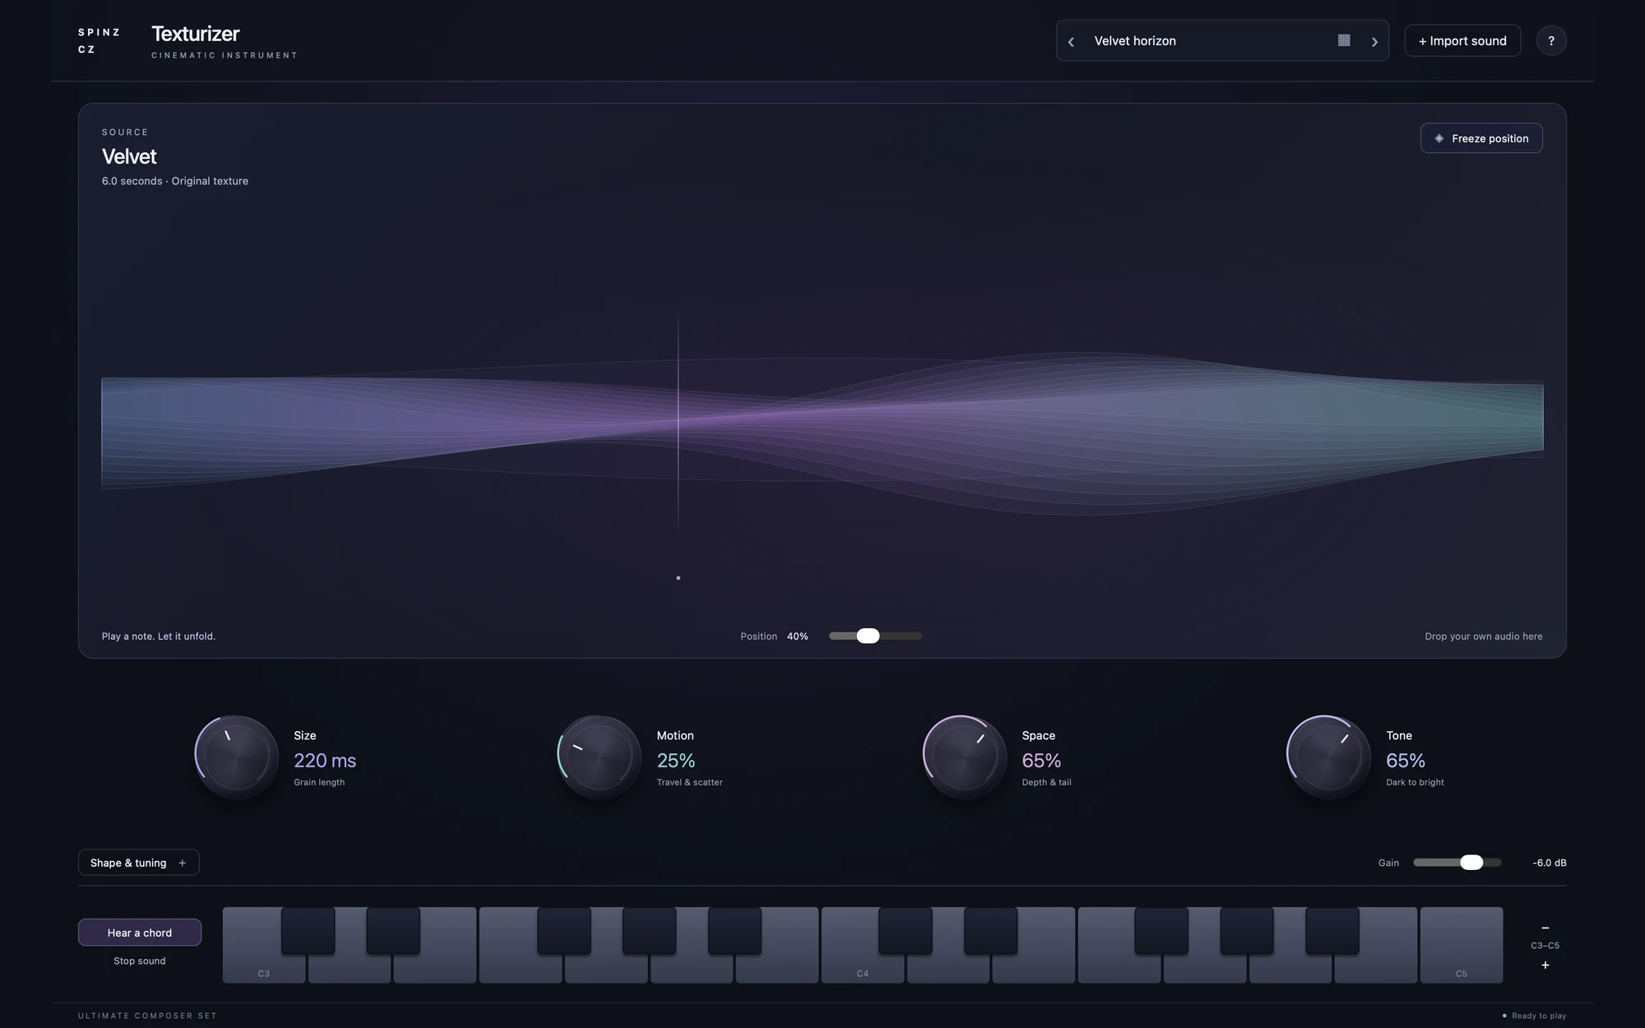Click the SPINZ CZ logo

[x=99, y=40]
